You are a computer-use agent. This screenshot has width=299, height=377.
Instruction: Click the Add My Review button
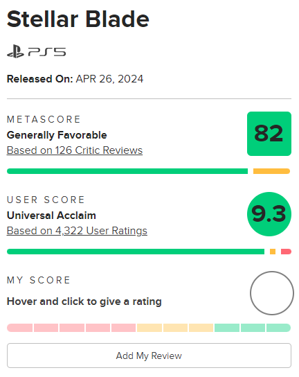pyautogui.click(x=149, y=356)
